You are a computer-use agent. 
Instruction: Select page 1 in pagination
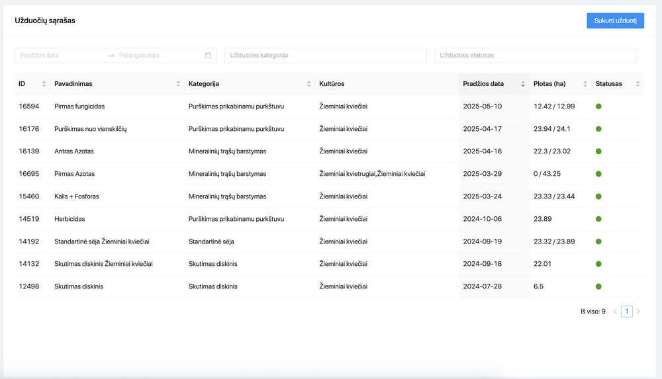coord(626,312)
